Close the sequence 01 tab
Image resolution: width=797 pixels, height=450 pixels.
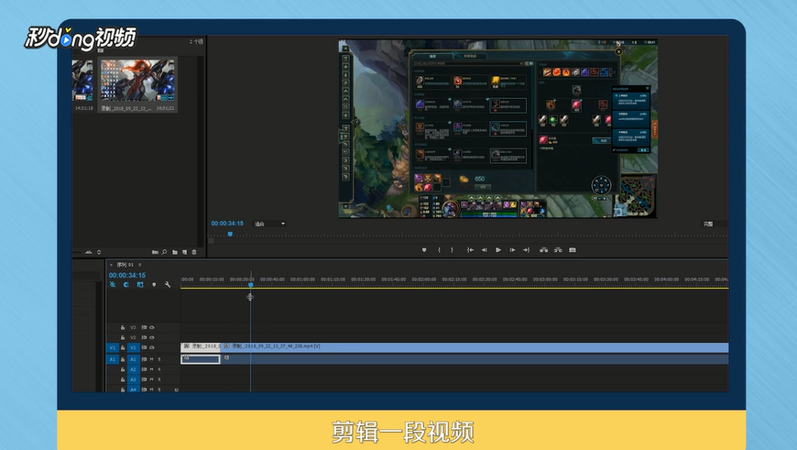(x=111, y=265)
